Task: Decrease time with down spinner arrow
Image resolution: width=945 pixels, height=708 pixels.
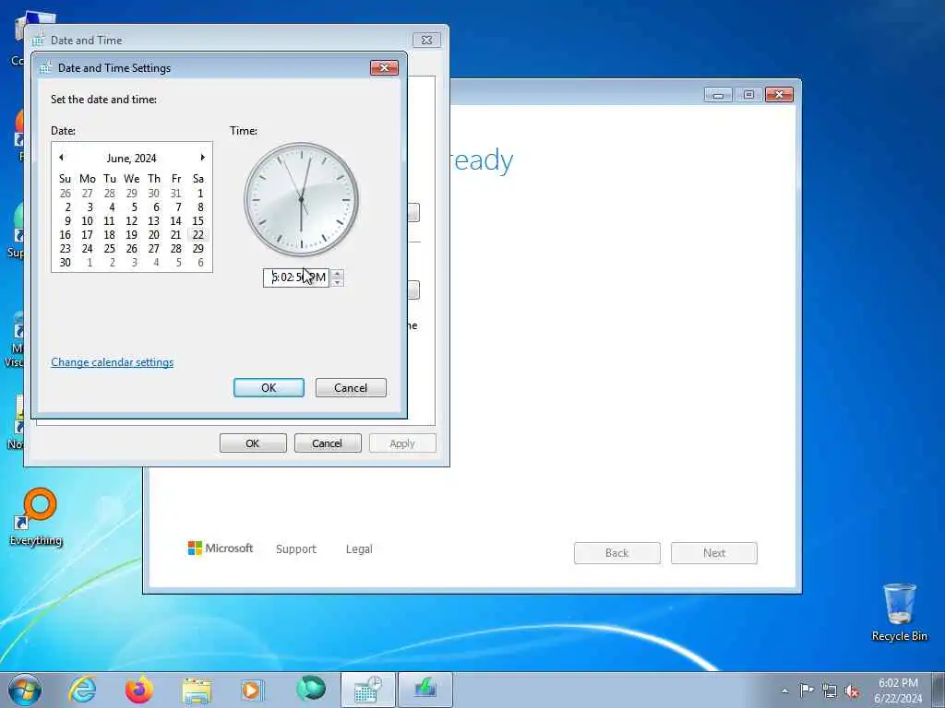Action: click(x=338, y=282)
